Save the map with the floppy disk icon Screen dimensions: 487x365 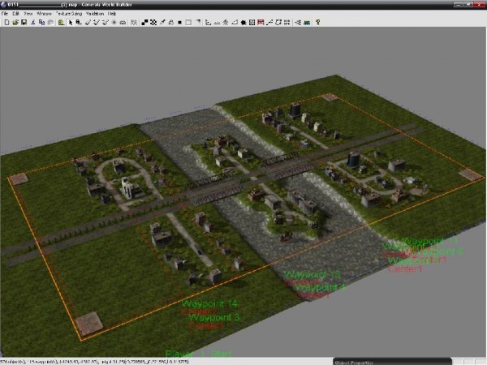24,23
